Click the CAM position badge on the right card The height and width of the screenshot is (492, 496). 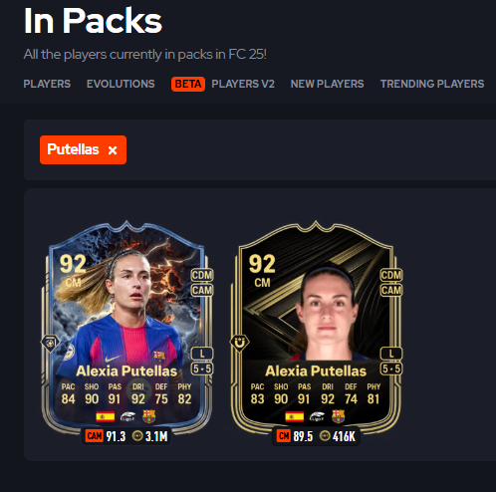pyautogui.click(x=391, y=290)
